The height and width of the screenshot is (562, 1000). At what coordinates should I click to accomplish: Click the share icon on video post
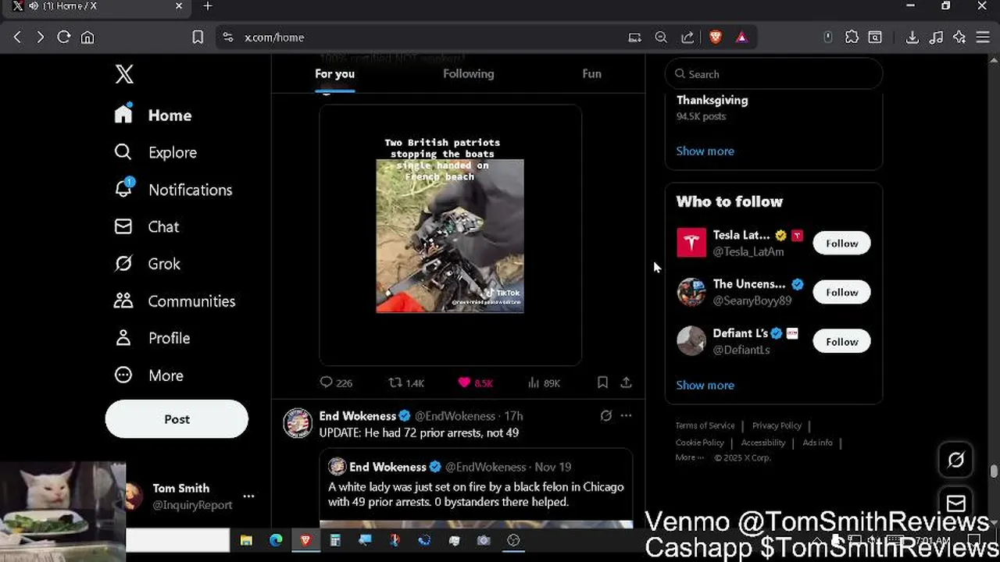(626, 382)
